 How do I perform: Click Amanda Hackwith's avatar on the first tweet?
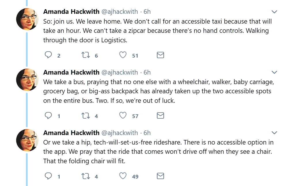click(x=27, y=19)
